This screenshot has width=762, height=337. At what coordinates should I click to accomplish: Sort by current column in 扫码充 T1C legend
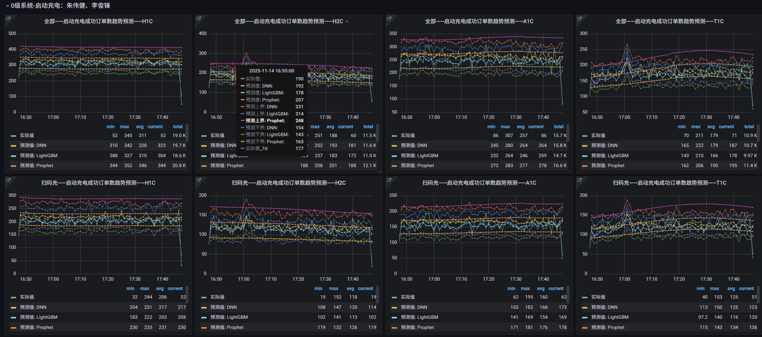746,288
